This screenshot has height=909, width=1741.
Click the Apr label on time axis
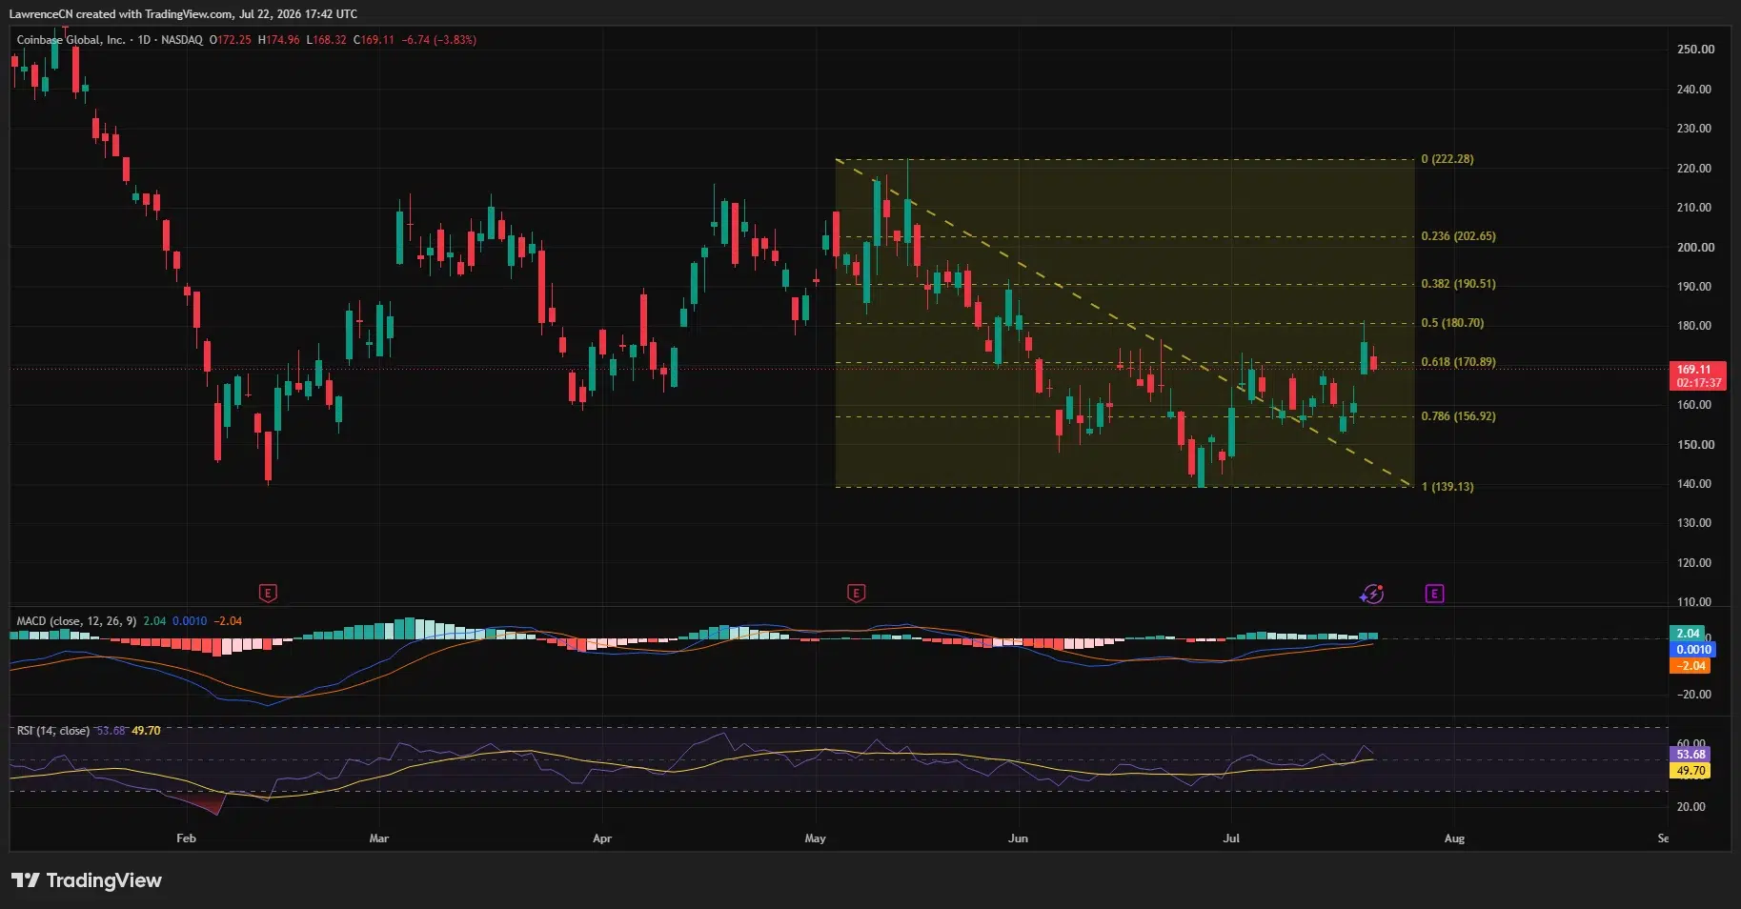click(602, 838)
